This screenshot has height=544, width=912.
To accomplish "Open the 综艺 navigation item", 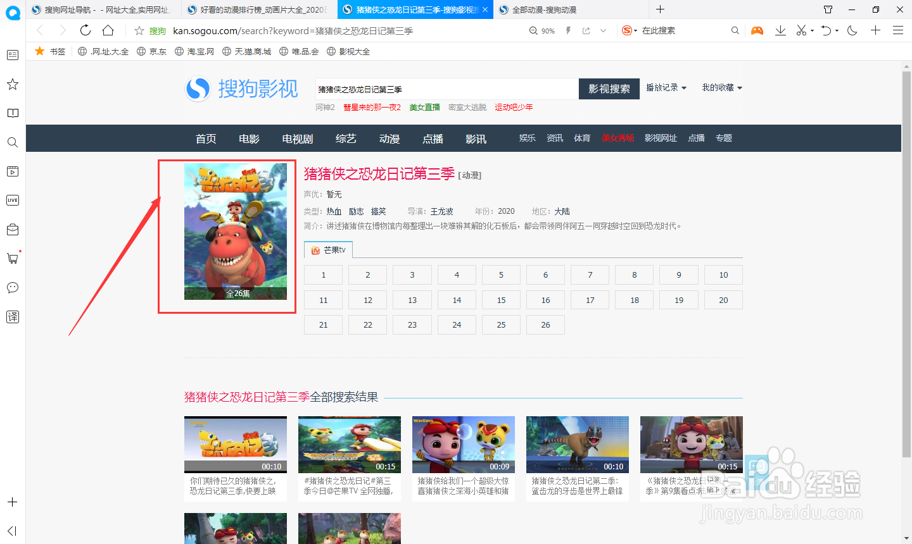I will tap(346, 139).
